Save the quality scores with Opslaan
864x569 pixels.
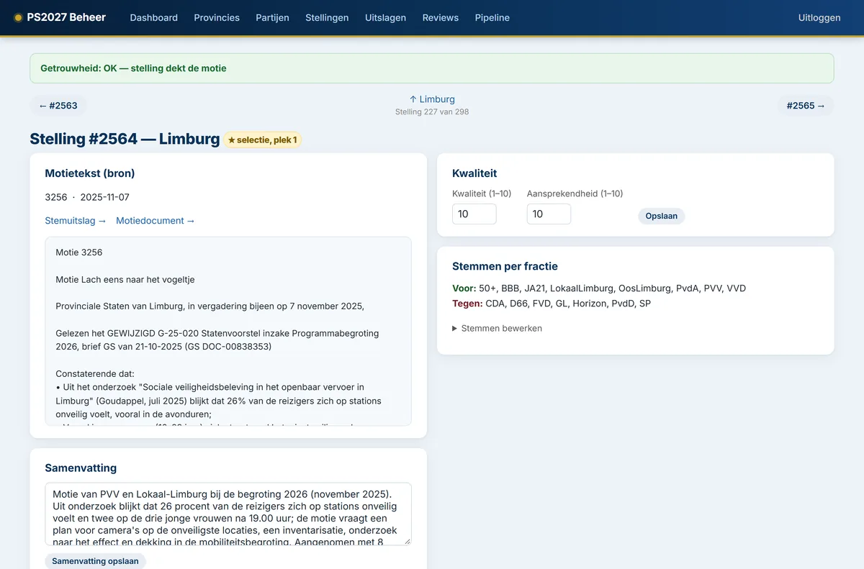pyautogui.click(x=662, y=216)
